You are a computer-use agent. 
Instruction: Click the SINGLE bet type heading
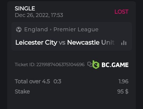tap(25, 8)
